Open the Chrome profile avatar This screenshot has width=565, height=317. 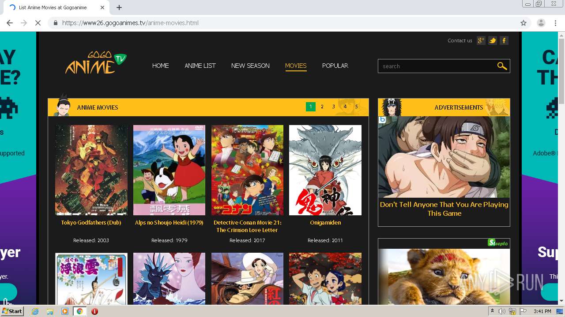pos(541,23)
